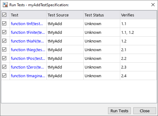Open the function tImagina... test link

(28, 76)
